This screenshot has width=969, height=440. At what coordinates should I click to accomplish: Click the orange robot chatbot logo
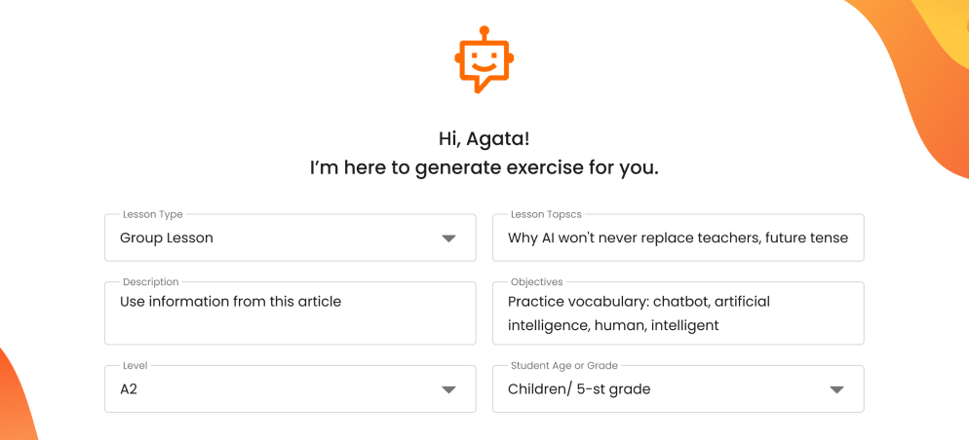pos(484,59)
